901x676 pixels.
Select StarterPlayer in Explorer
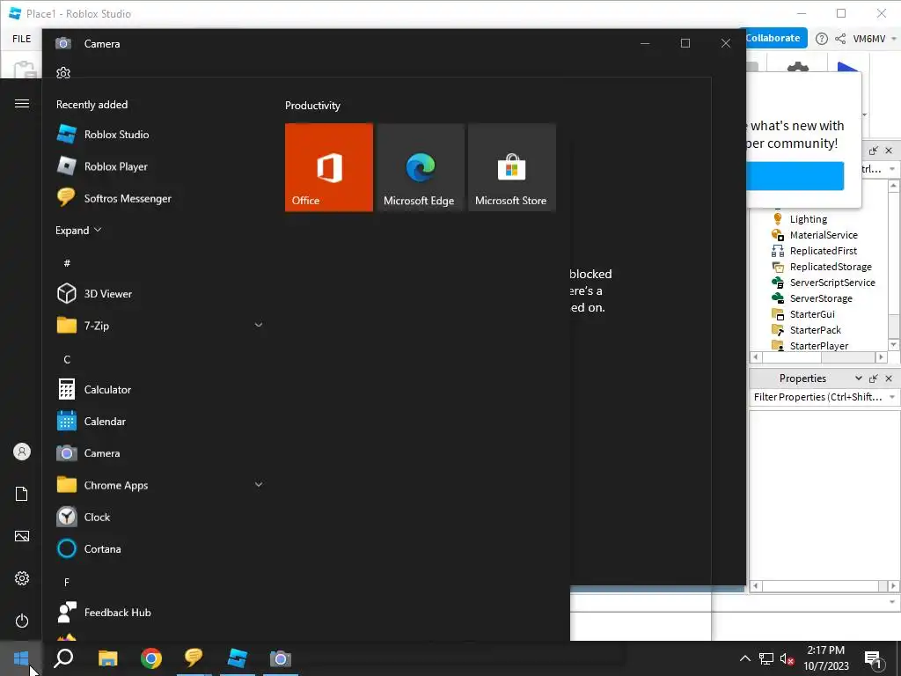[x=819, y=345]
